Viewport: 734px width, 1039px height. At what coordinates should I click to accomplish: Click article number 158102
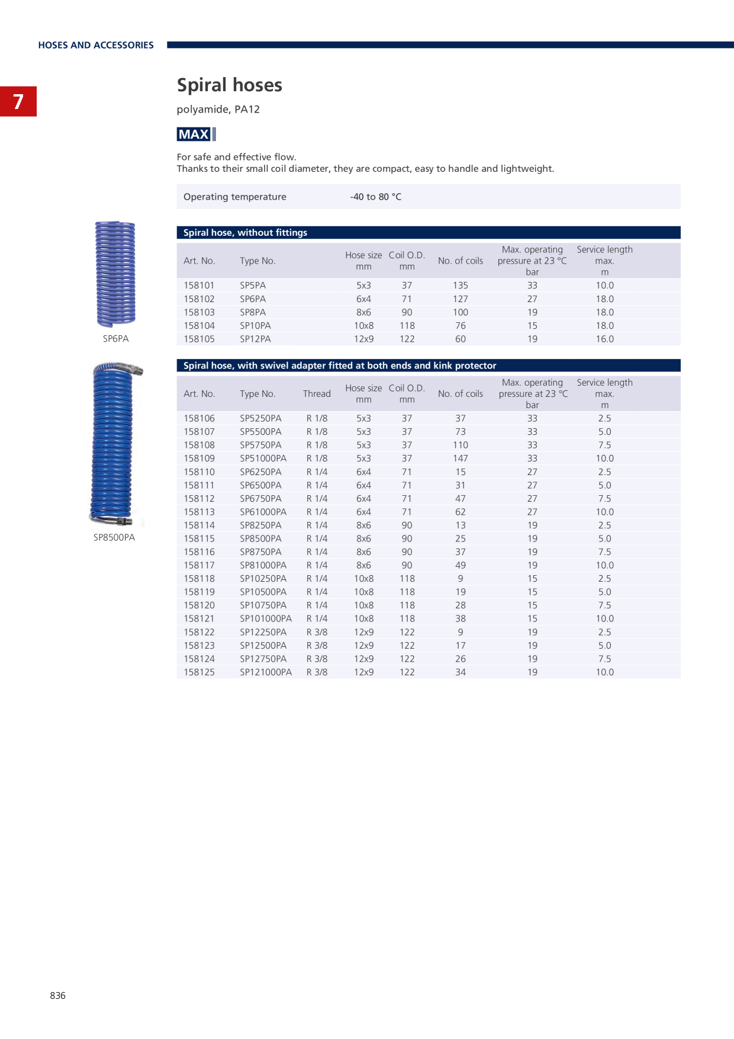coord(199,299)
